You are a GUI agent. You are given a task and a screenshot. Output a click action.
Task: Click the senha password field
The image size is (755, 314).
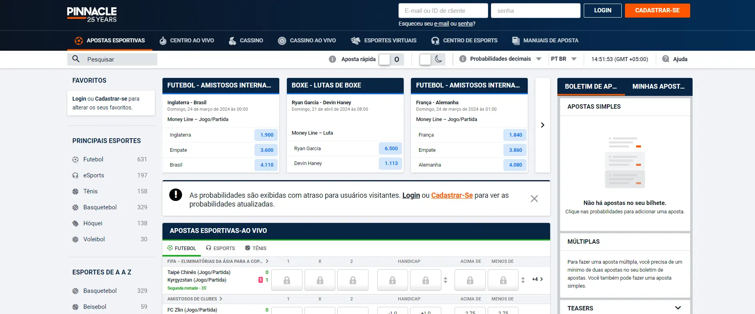tap(535, 11)
